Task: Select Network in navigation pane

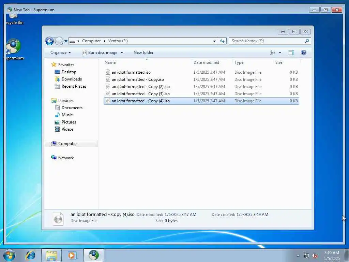Action: 66,158
